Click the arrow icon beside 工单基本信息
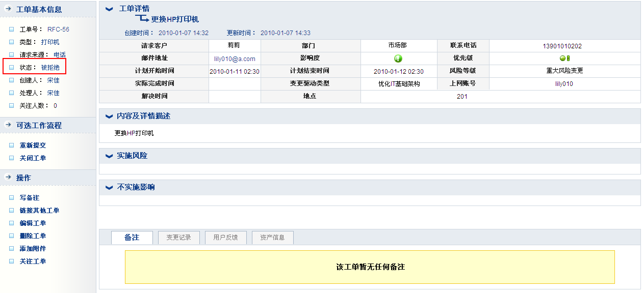This screenshot has height=293, width=643. coord(8,9)
